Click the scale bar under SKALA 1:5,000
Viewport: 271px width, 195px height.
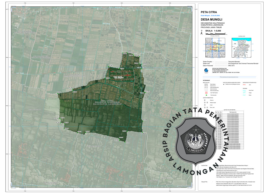pyautogui.click(x=215, y=34)
